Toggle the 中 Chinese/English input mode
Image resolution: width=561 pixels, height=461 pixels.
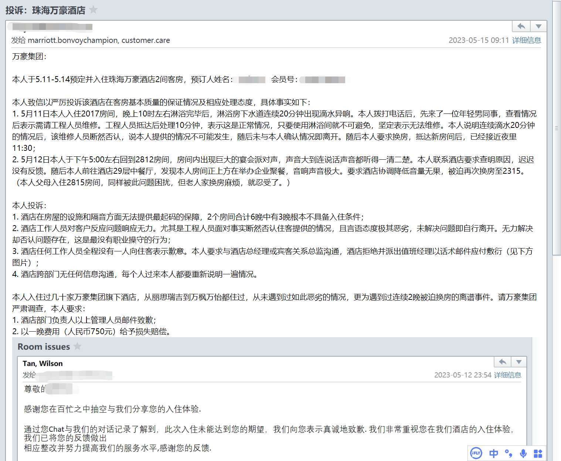[x=493, y=453]
